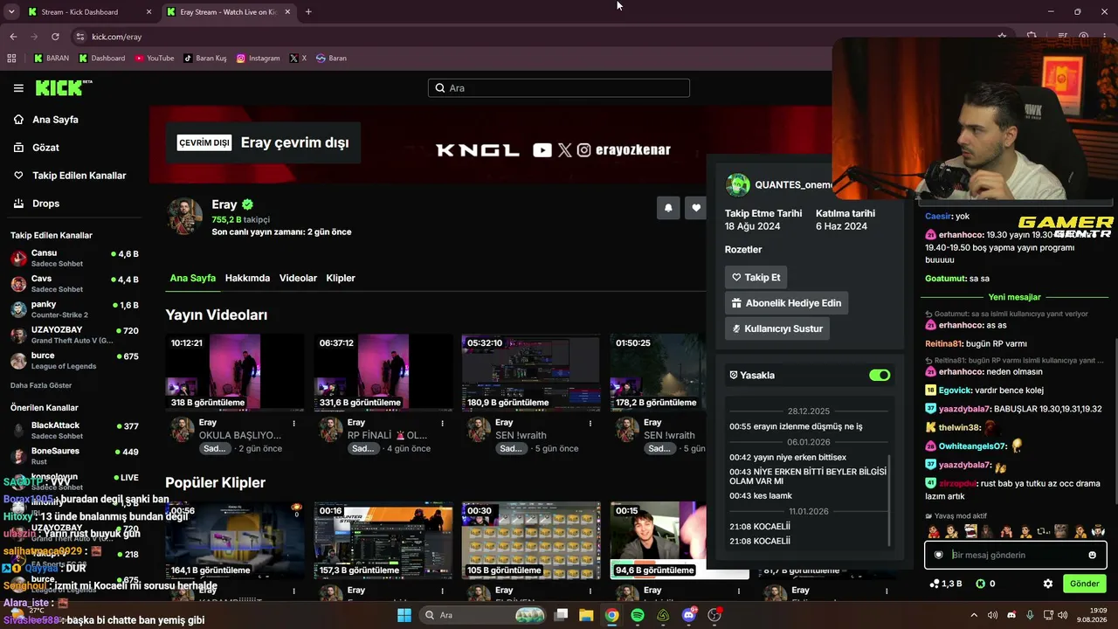Open the YouTube bookmark

[155, 59]
